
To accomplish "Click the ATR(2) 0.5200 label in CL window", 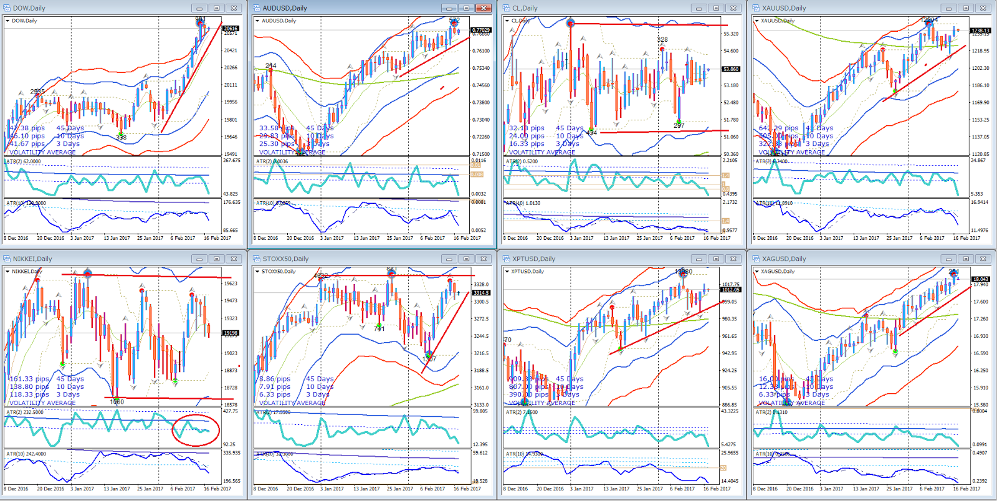I will [x=522, y=161].
